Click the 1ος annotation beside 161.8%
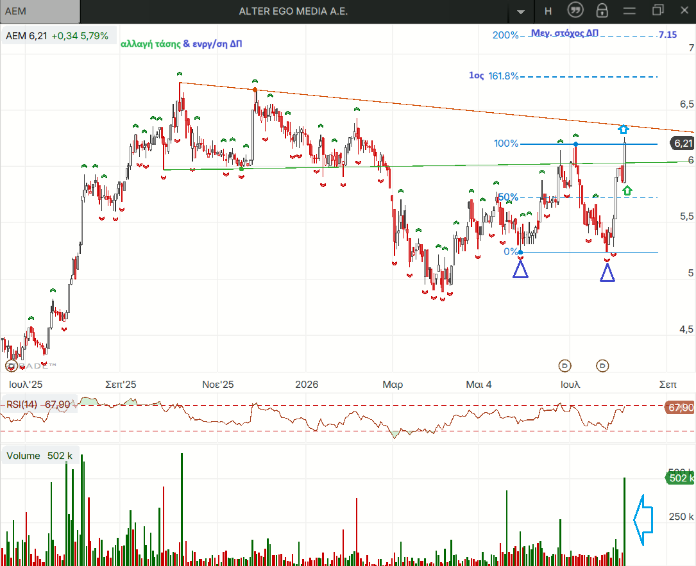696x566 pixels. pyautogui.click(x=476, y=76)
